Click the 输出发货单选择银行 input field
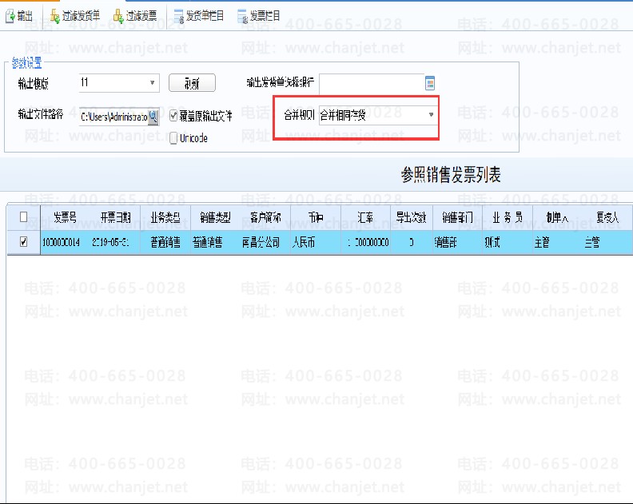This screenshot has width=633, height=504. 372,83
